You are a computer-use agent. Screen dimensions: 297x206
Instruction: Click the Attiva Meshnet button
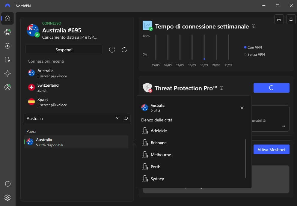[271, 150]
